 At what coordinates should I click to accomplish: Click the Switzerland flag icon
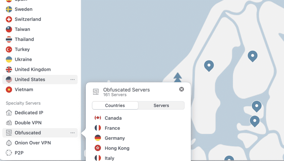(x=9, y=19)
